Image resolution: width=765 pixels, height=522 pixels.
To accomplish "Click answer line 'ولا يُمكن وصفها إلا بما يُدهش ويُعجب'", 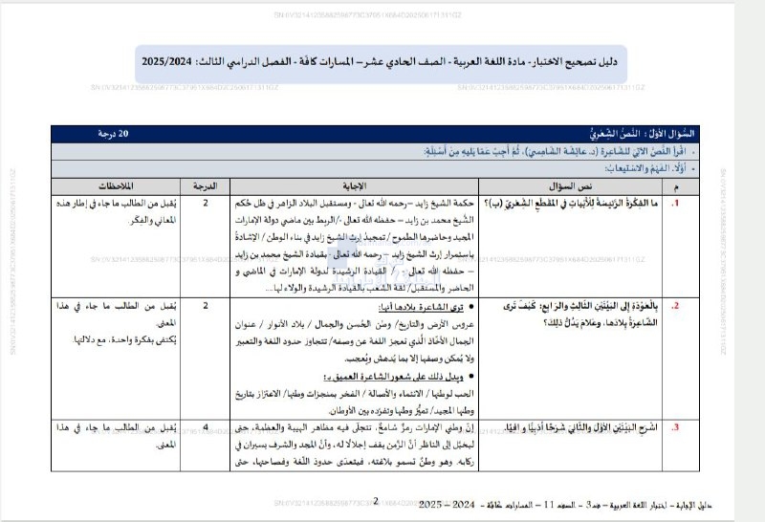I will pos(409,359).
